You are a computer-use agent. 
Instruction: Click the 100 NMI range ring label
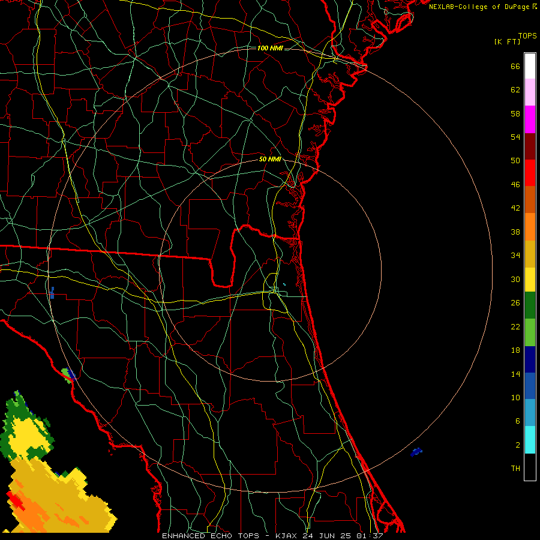pyautogui.click(x=270, y=48)
